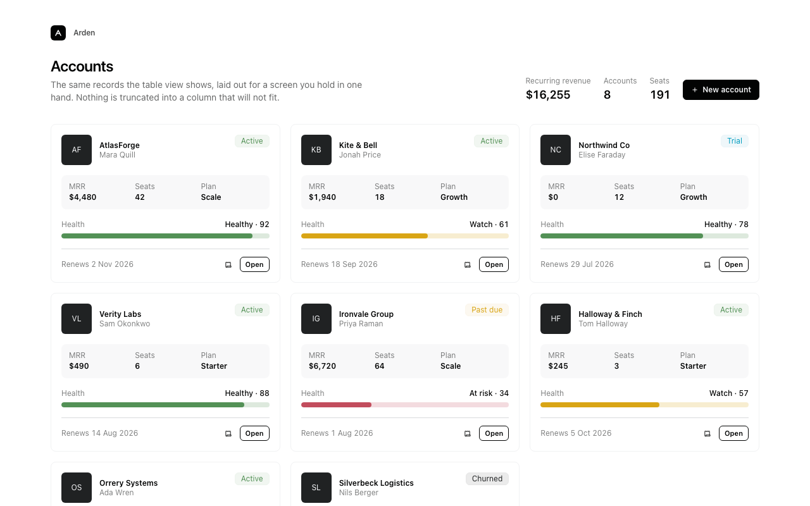Click the 'Renews 2 Nov 2026' text

pyautogui.click(x=97, y=264)
